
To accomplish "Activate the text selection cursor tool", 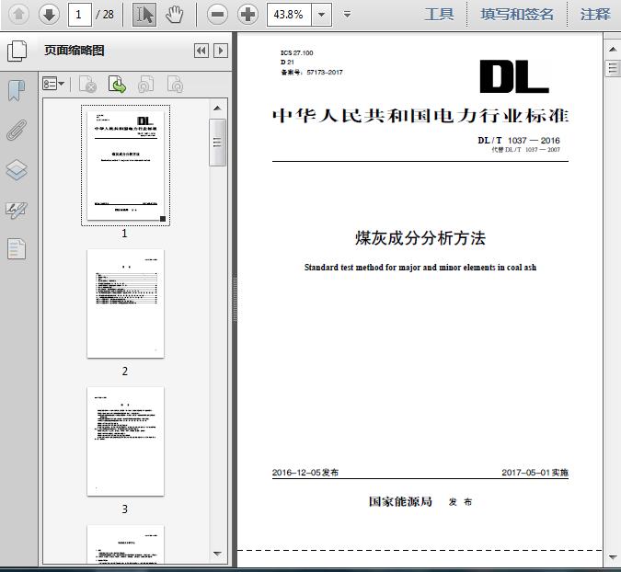I will tap(144, 15).
